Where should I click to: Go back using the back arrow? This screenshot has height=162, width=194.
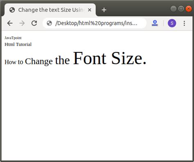click(x=10, y=23)
